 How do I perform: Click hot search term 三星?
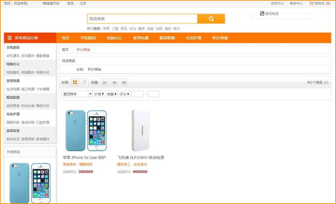115,29
